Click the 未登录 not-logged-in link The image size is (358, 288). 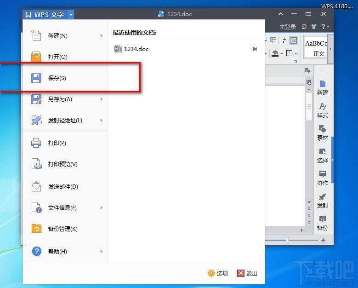click(x=288, y=27)
